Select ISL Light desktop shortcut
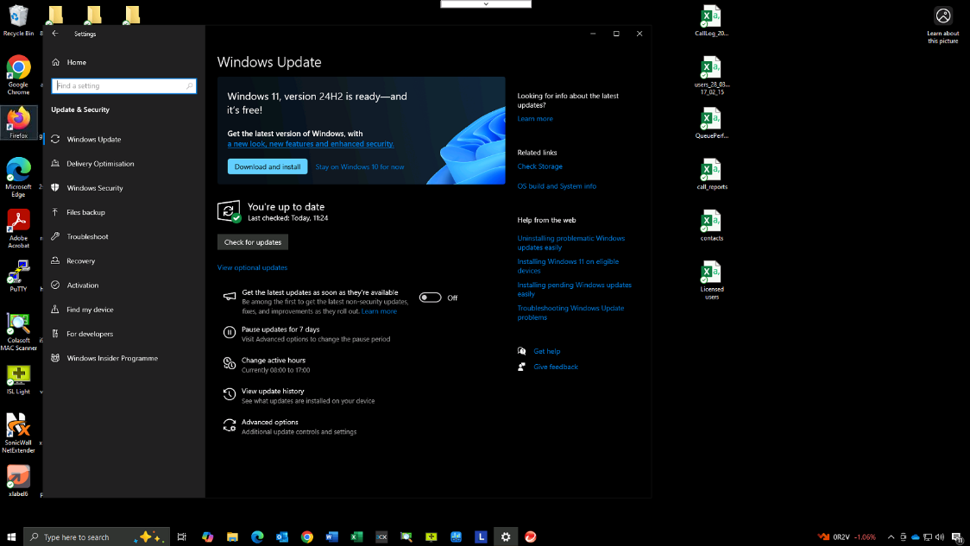 point(19,379)
